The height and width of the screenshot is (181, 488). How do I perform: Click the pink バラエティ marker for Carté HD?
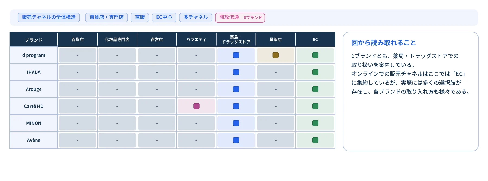click(197, 106)
